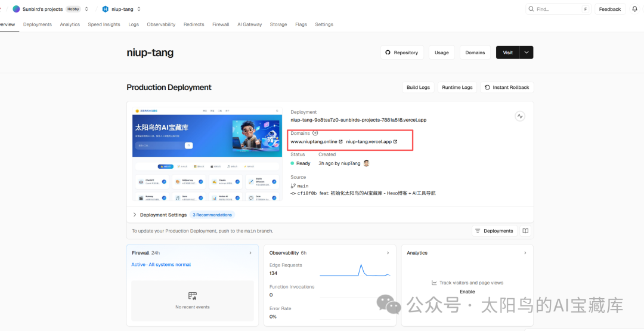The height and width of the screenshot is (331, 644).
Task: Click the main git branch icon
Action: (293, 185)
